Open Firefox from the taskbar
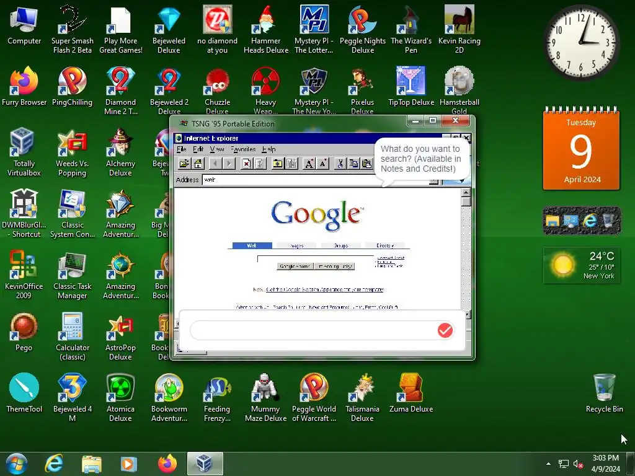The image size is (635, 476). point(167,464)
